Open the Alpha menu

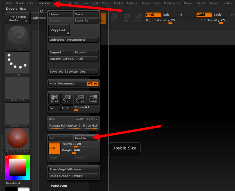(9, 3)
